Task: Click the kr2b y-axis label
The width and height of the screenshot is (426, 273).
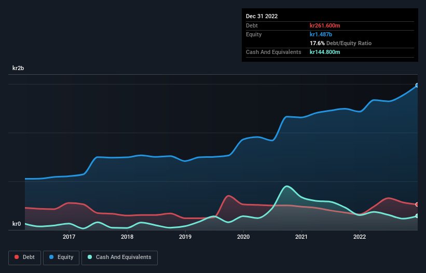Action: tap(18, 68)
